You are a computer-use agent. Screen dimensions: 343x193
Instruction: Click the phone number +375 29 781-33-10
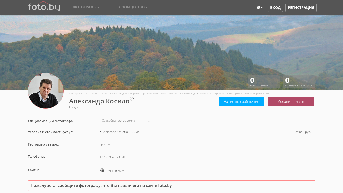point(113,157)
